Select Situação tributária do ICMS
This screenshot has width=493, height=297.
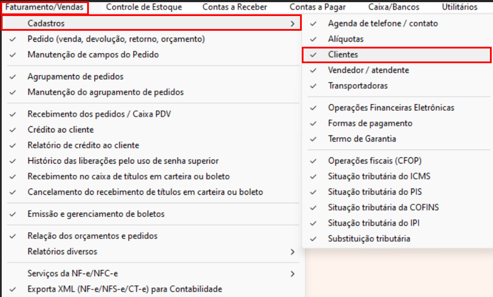[x=379, y=177]
